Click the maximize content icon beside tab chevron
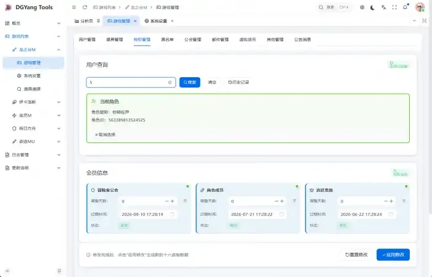Image resolution: width=432 pixels, height=277 pixels. click(x=425, y=20)
